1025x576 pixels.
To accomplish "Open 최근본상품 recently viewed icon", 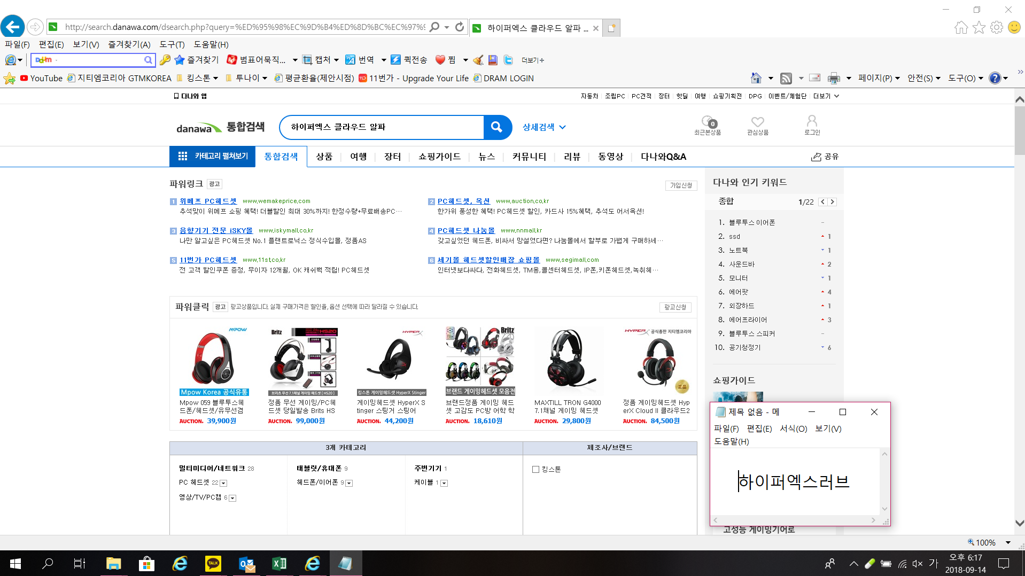I will pyautogui.click(x=708, y=125).
